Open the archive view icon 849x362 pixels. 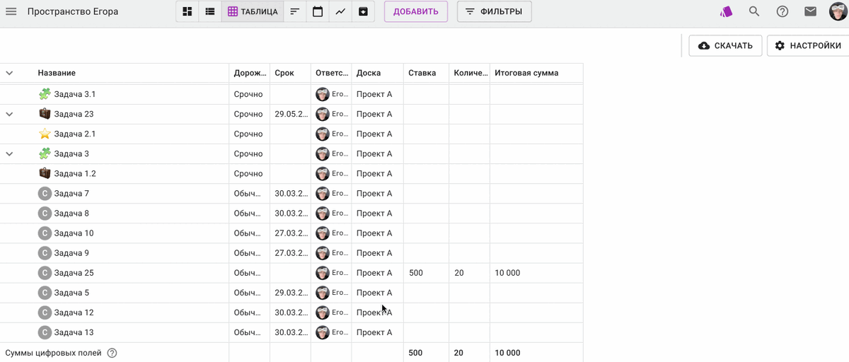coord(363,11)
